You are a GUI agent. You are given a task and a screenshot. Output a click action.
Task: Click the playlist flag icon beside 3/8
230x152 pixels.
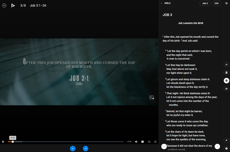(x=13, y=6)
